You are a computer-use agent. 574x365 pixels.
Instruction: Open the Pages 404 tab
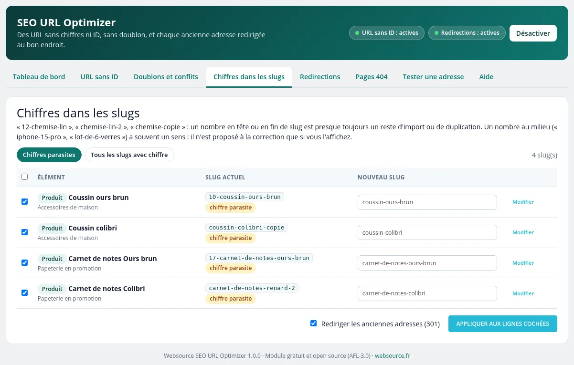(x=372, y=77)
